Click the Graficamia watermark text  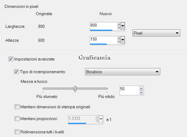[x=95, y=57]
